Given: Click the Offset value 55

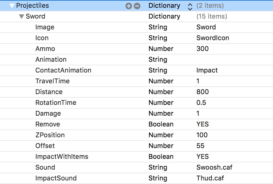Looking at the screenshot, I should 200,146.
